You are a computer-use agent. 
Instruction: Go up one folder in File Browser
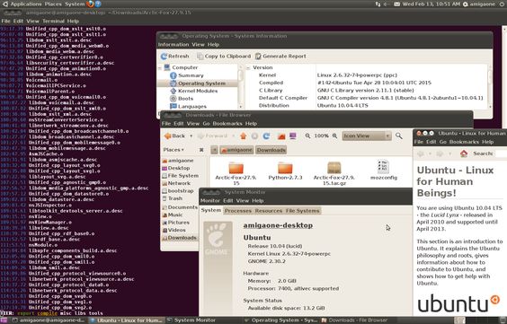243,136
